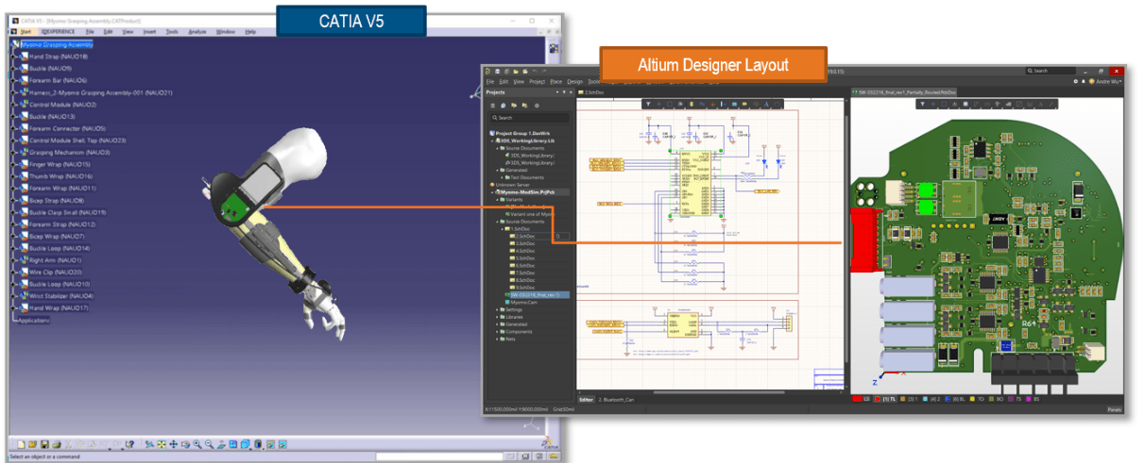Click New document icon in CATIA toolbar
This screenshot has height=463, width=1145.
(x=21, y=444)
